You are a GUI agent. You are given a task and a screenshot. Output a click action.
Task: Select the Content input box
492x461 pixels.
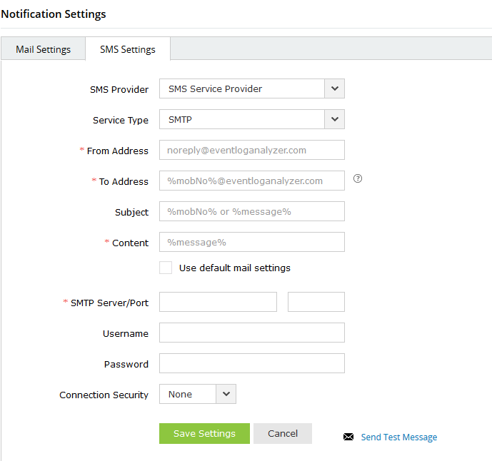[x=251, y=242]
